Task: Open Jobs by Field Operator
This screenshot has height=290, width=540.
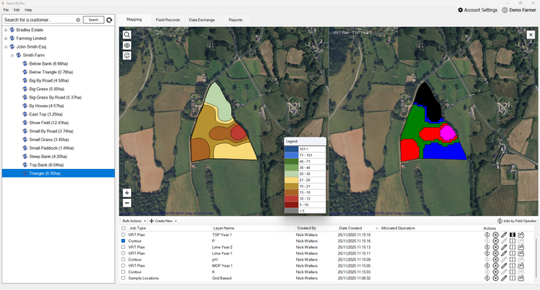Action: coord(517,221)
